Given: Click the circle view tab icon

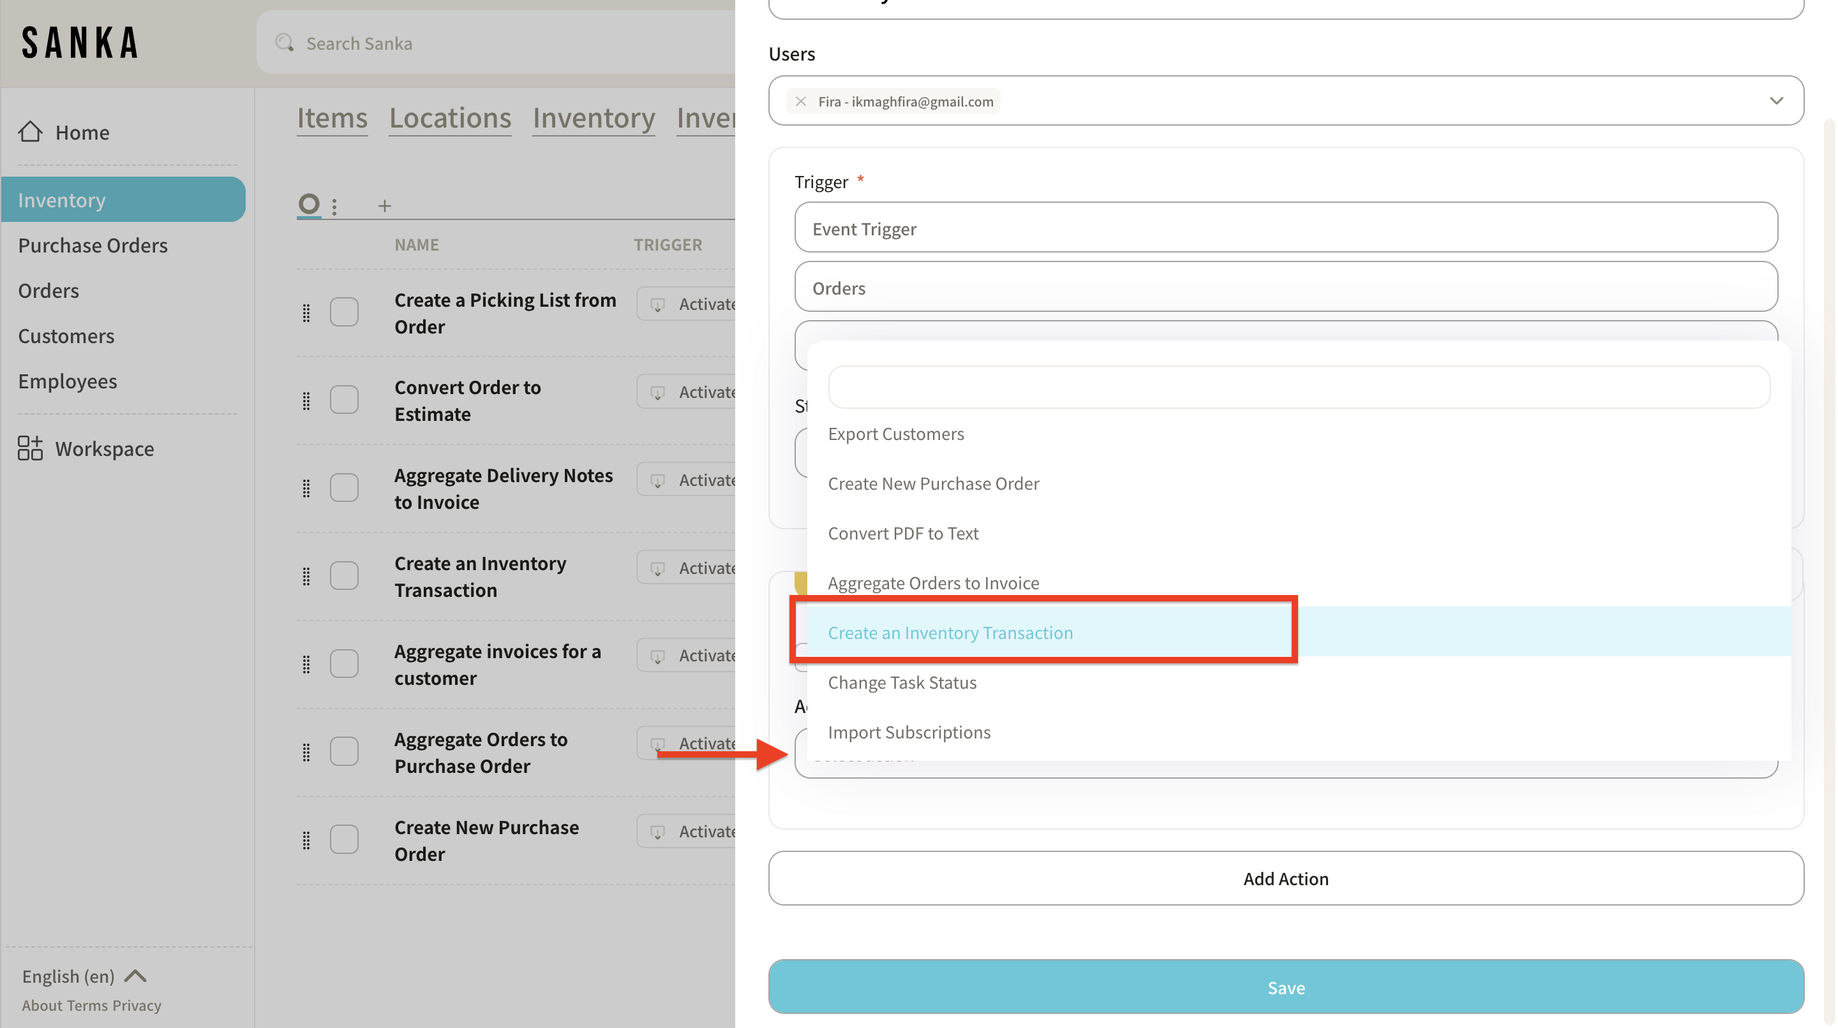Looking at the screenshot, I should [309, 205].
